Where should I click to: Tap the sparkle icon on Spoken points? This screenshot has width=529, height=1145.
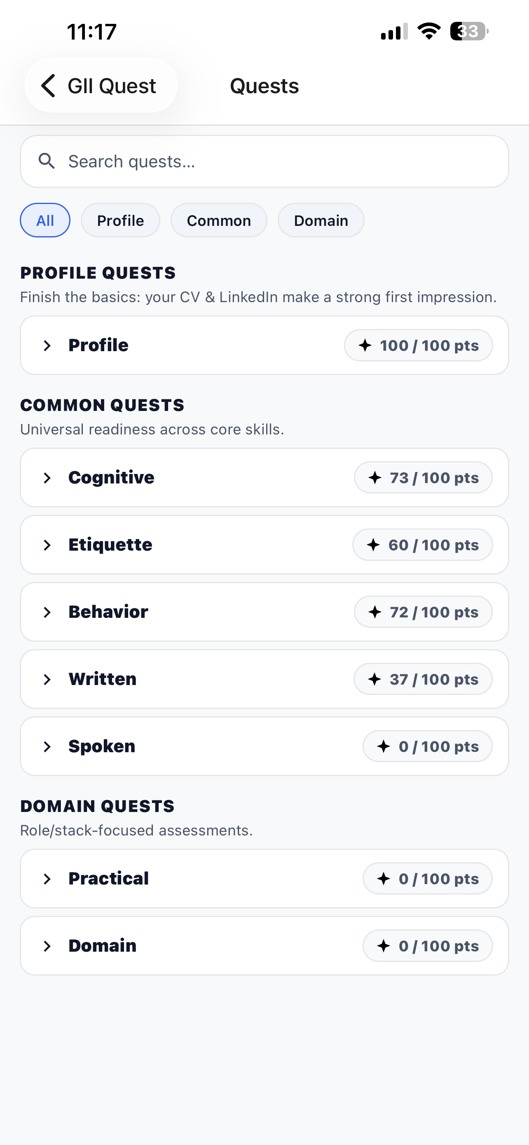click(383, 746)
